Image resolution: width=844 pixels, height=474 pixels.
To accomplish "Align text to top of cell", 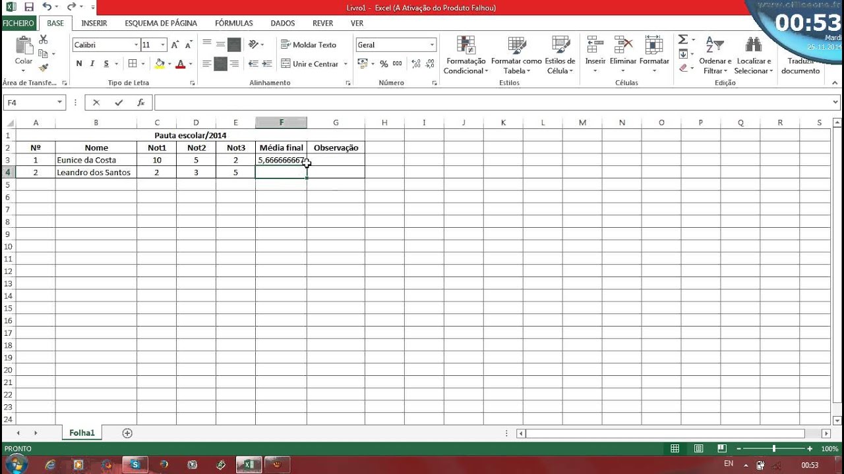I will click(207, 45).
